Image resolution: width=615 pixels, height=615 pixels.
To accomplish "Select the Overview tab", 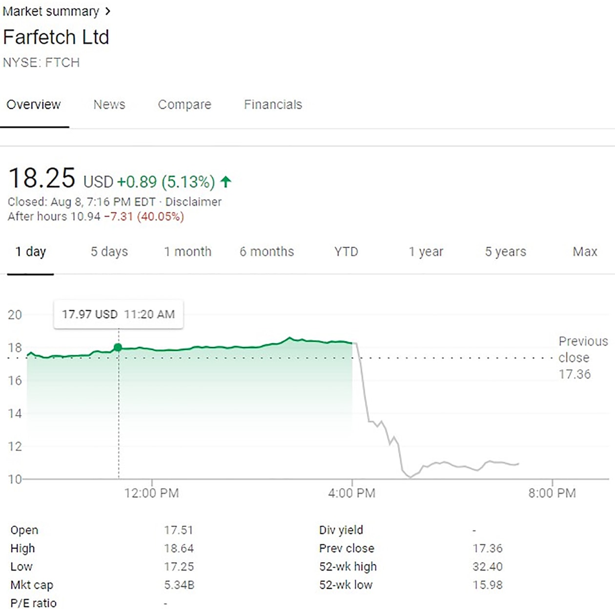I will click(x=34, y=104).
